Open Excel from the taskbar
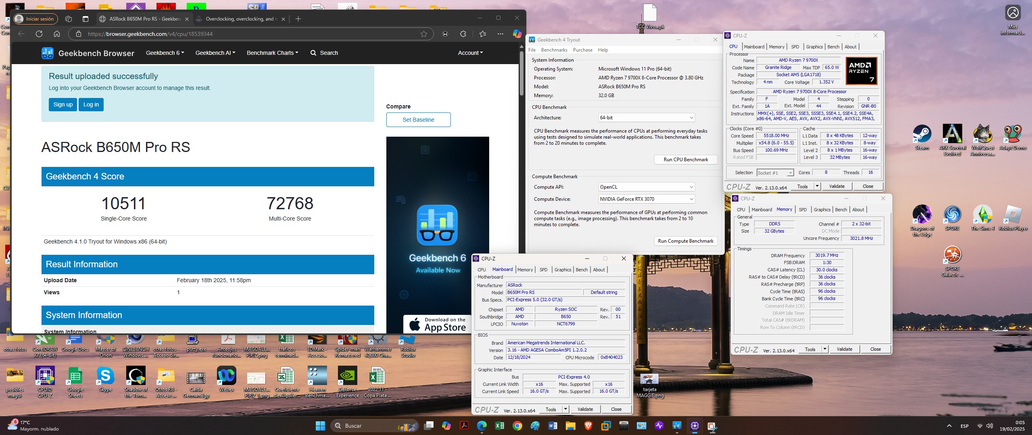 [499, 426]
